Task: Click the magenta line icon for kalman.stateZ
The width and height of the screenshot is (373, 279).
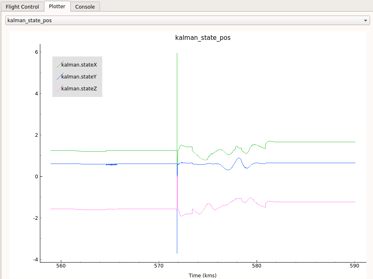Action: (x=60, y=88)
